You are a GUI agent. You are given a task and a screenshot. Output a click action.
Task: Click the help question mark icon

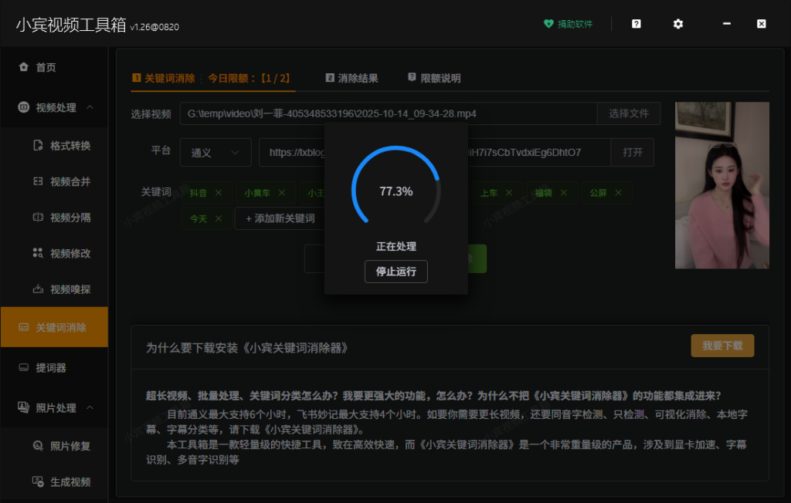pyautogui.click(x=636, y=24)
